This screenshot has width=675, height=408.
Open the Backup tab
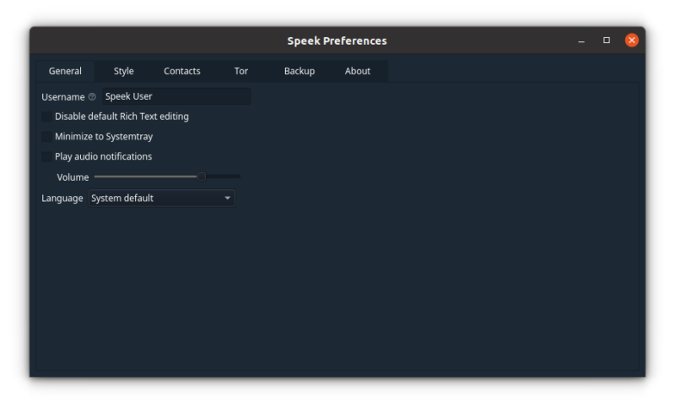(299, 71)
